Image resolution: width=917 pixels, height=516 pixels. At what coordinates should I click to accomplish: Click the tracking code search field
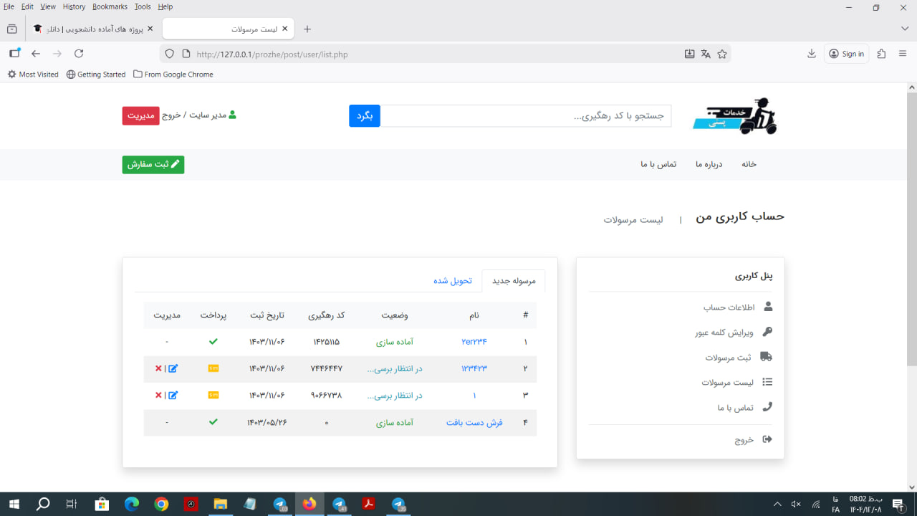(x=525, y=116)
